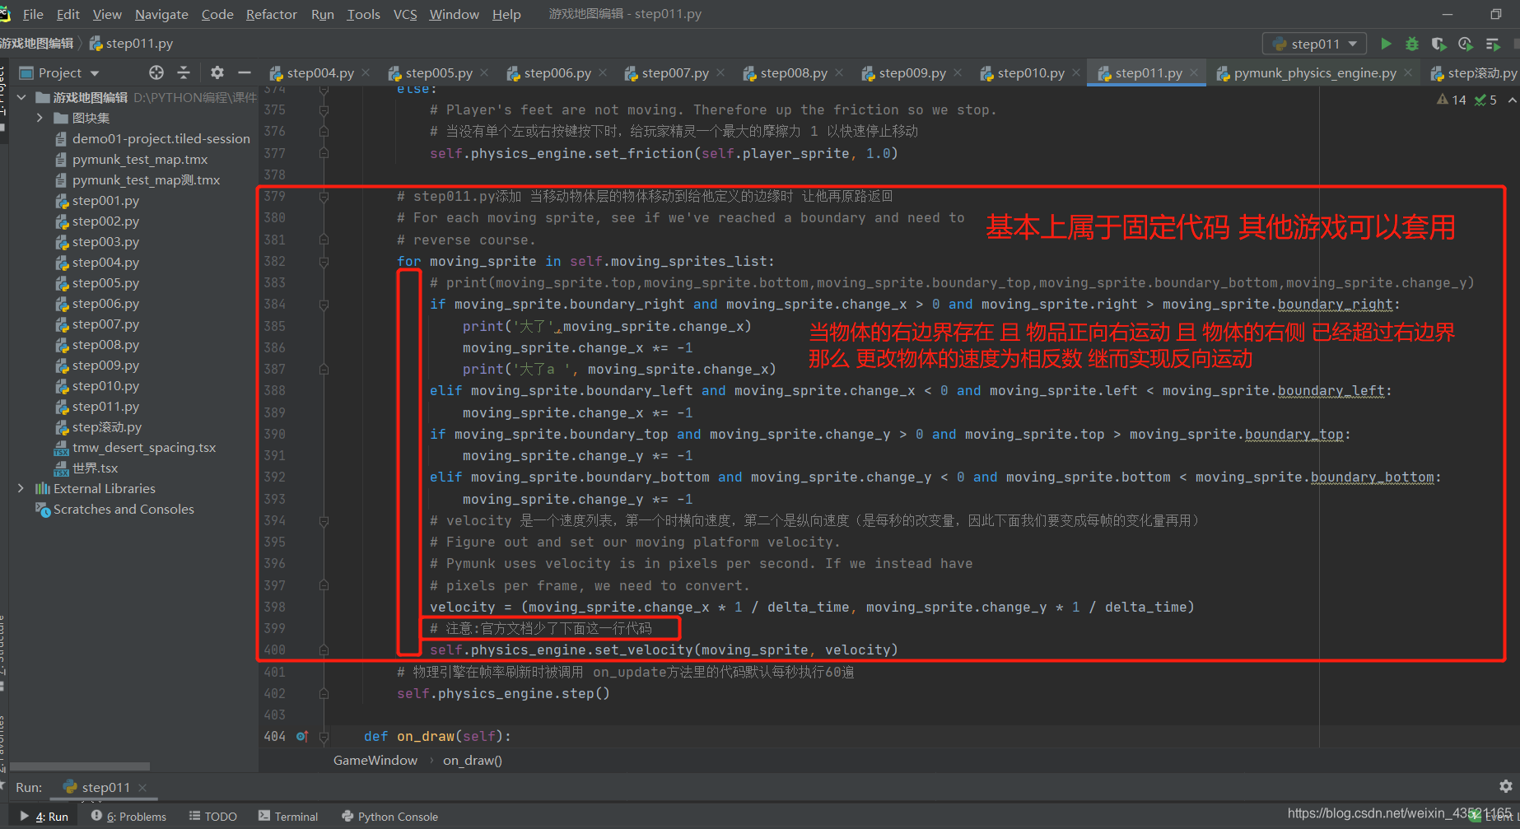Open Project panel settings gear
The image size is (1520, 829).
(x=217, y=72)
